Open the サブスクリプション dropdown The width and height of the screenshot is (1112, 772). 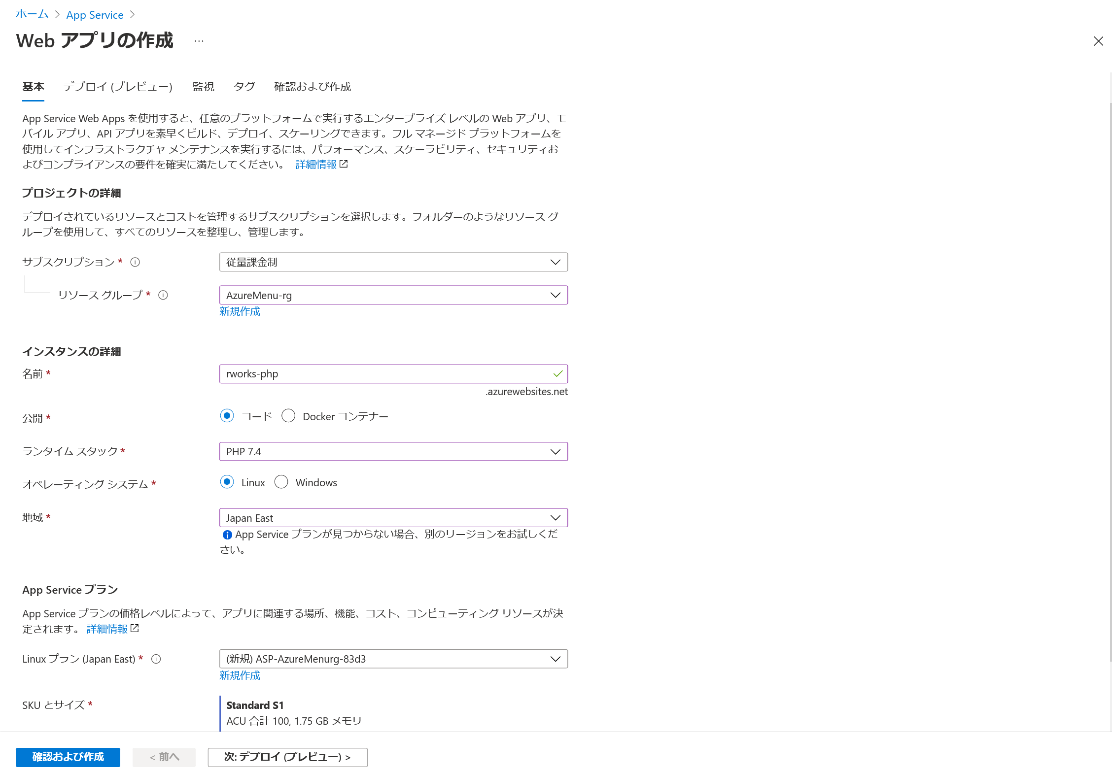(393, 262)
